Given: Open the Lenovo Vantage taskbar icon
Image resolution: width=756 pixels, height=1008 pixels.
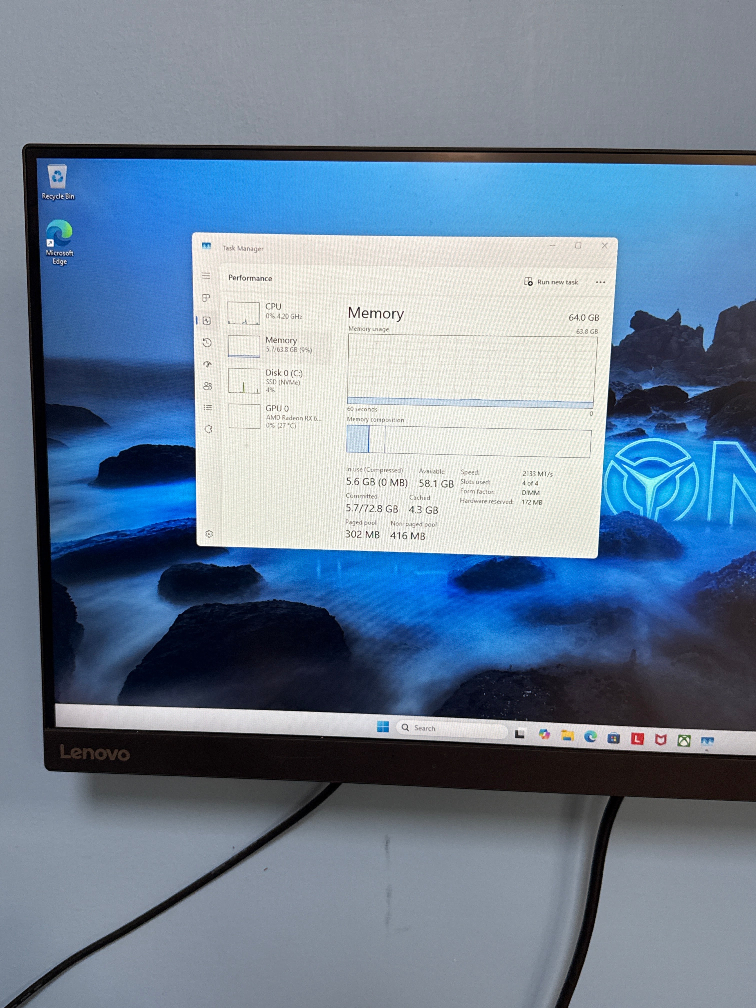Looking at the screenshot, I should [x=637, y=738].
